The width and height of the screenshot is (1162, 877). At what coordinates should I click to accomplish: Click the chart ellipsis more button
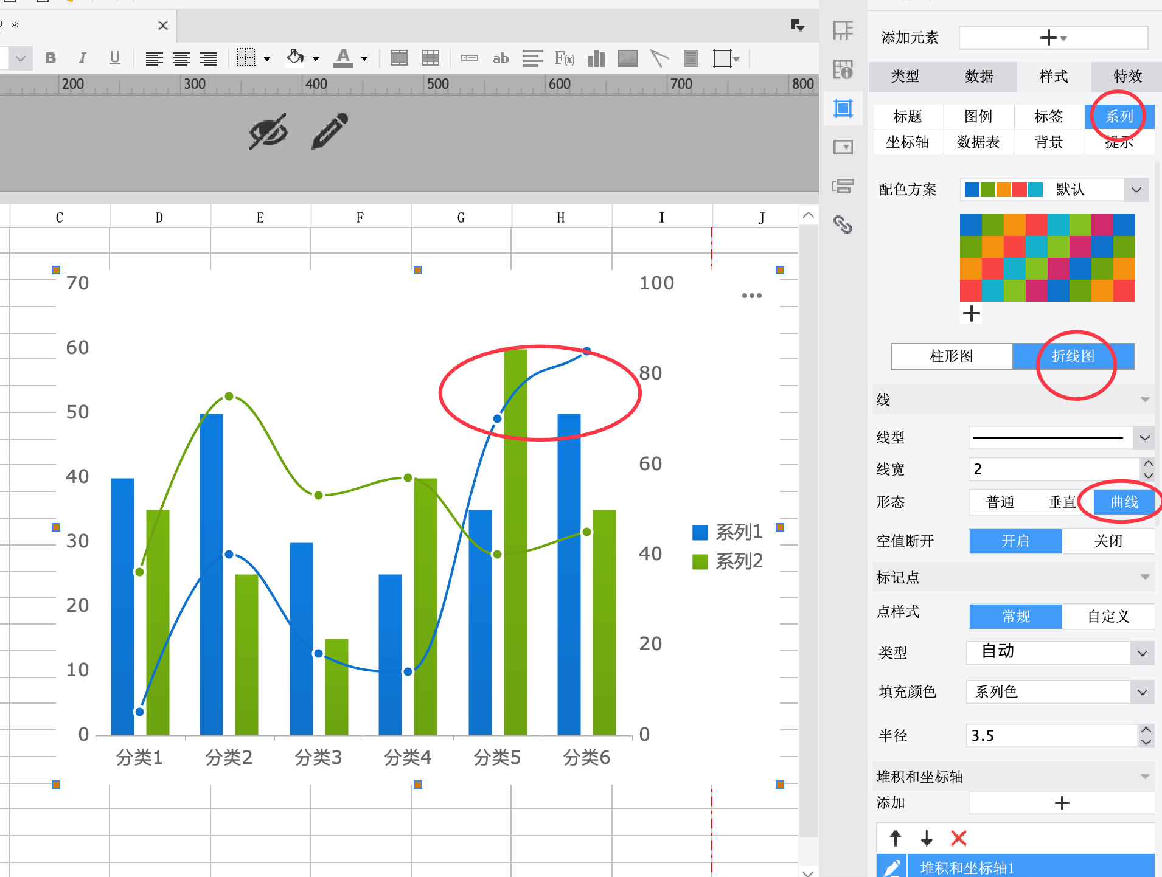[x=752, y=296]
